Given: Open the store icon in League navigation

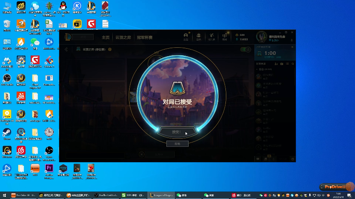Looking at the screenshot, I should (225, 37).
